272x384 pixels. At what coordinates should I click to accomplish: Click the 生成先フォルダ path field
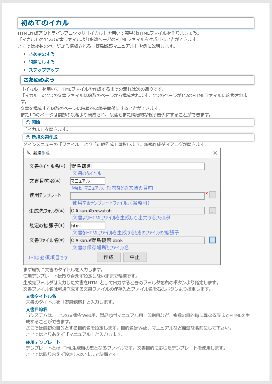(x=137, y=211)
